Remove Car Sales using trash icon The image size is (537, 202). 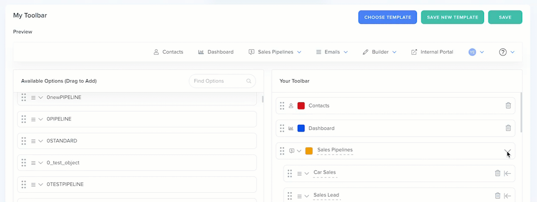[x=497, y=173]
